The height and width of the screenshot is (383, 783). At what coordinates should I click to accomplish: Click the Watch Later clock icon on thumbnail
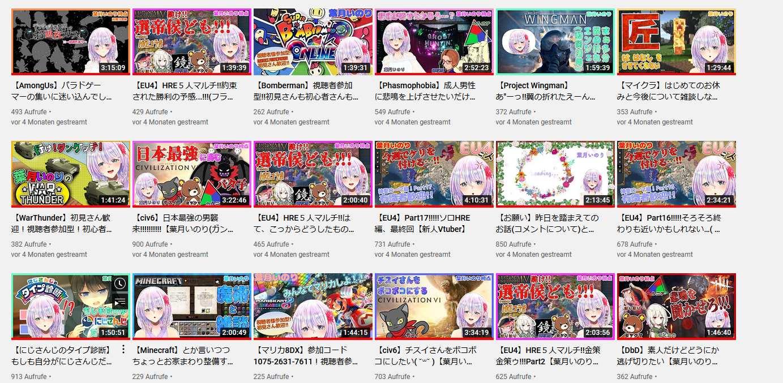coord(120,283)
